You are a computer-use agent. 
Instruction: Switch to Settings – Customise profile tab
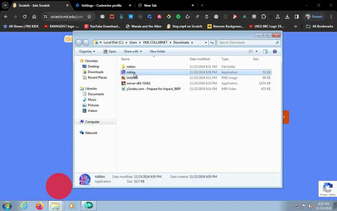(x=102, y=5)
